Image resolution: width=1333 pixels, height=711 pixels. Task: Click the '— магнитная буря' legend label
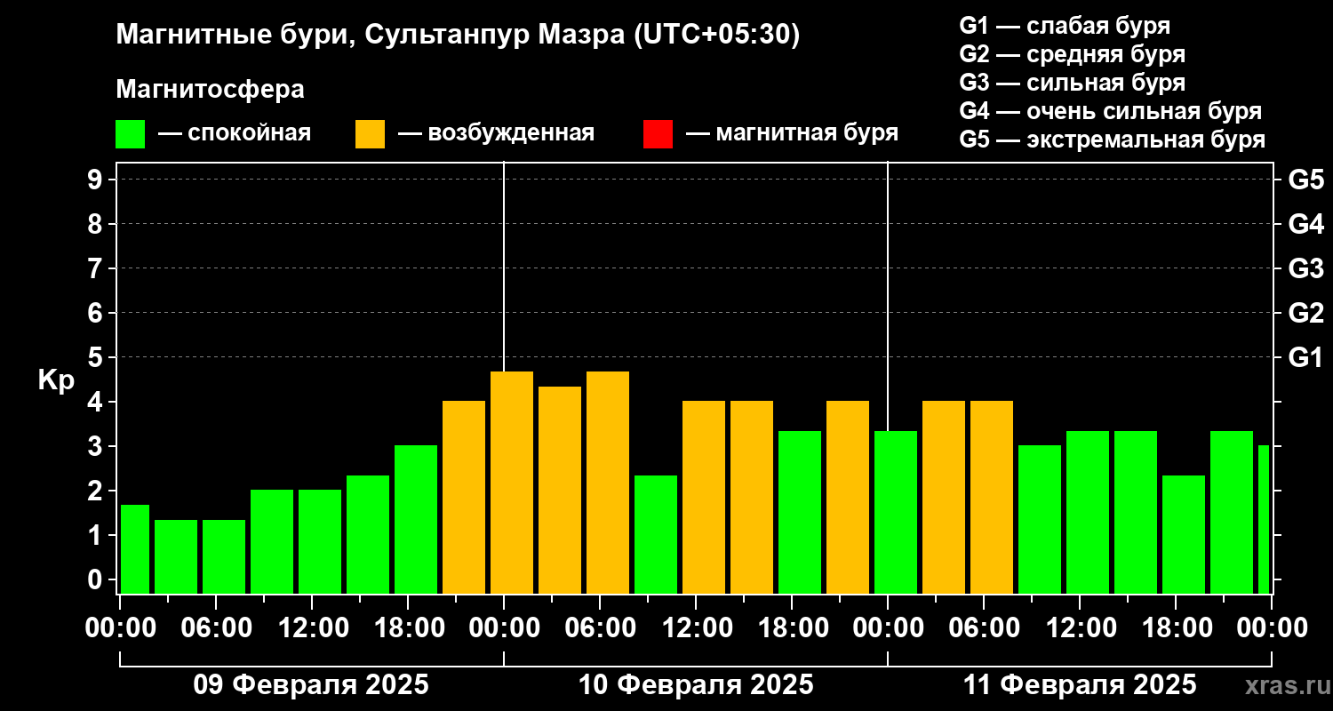pos(792,134)
